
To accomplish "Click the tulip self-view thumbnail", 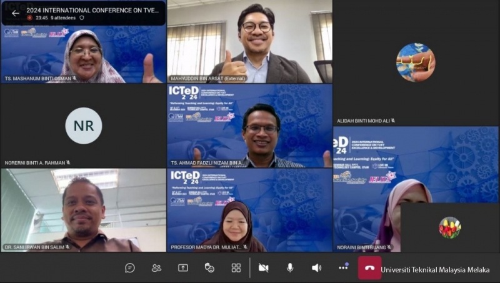I will 449,227.
